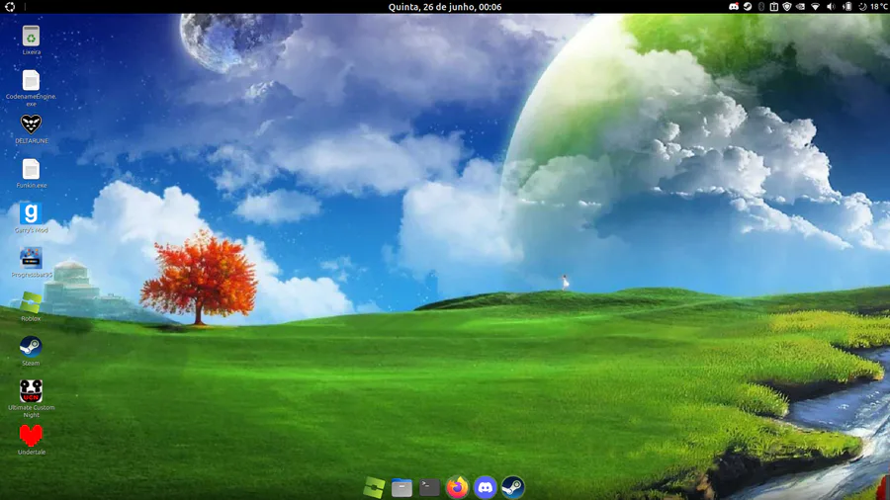
Task: Select the Roblox desktop shortcut
Action: pyautogui.click(x=31, y=302)
